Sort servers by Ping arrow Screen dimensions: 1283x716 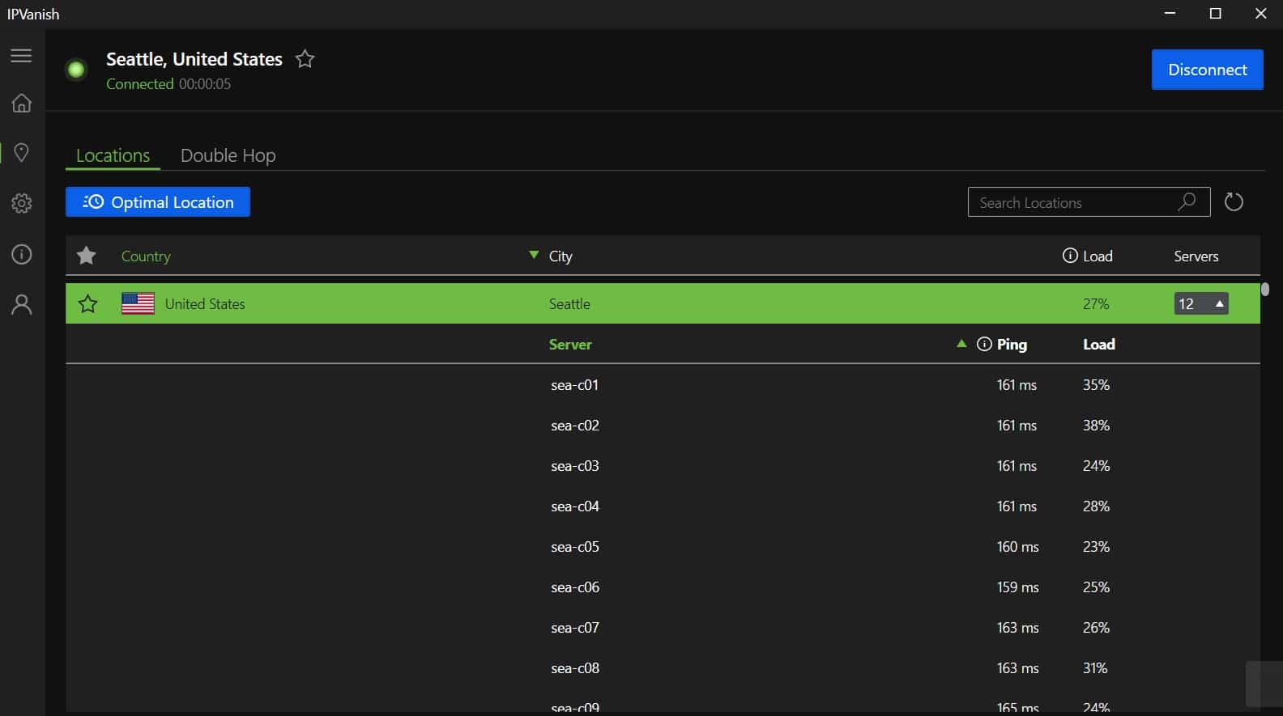point(961,344)
